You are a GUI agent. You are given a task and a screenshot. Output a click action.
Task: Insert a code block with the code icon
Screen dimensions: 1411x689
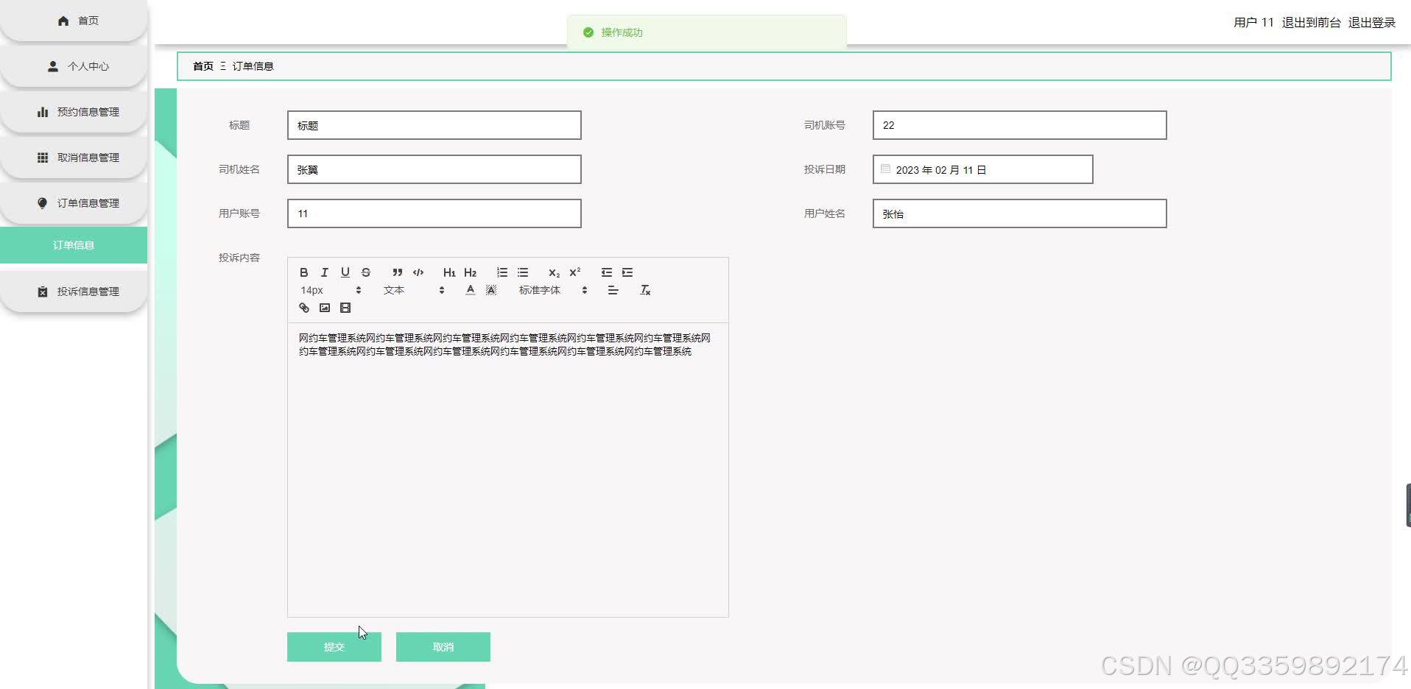click(x=418, y=272)
